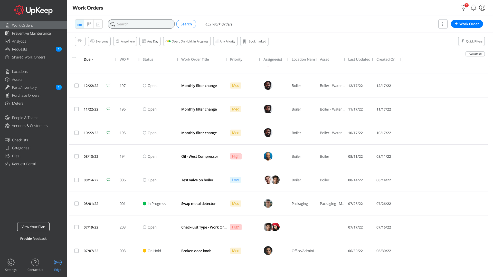493x277 pixels.
Task: Open the Parts/Inventory menu item
Action: [24, 87]
